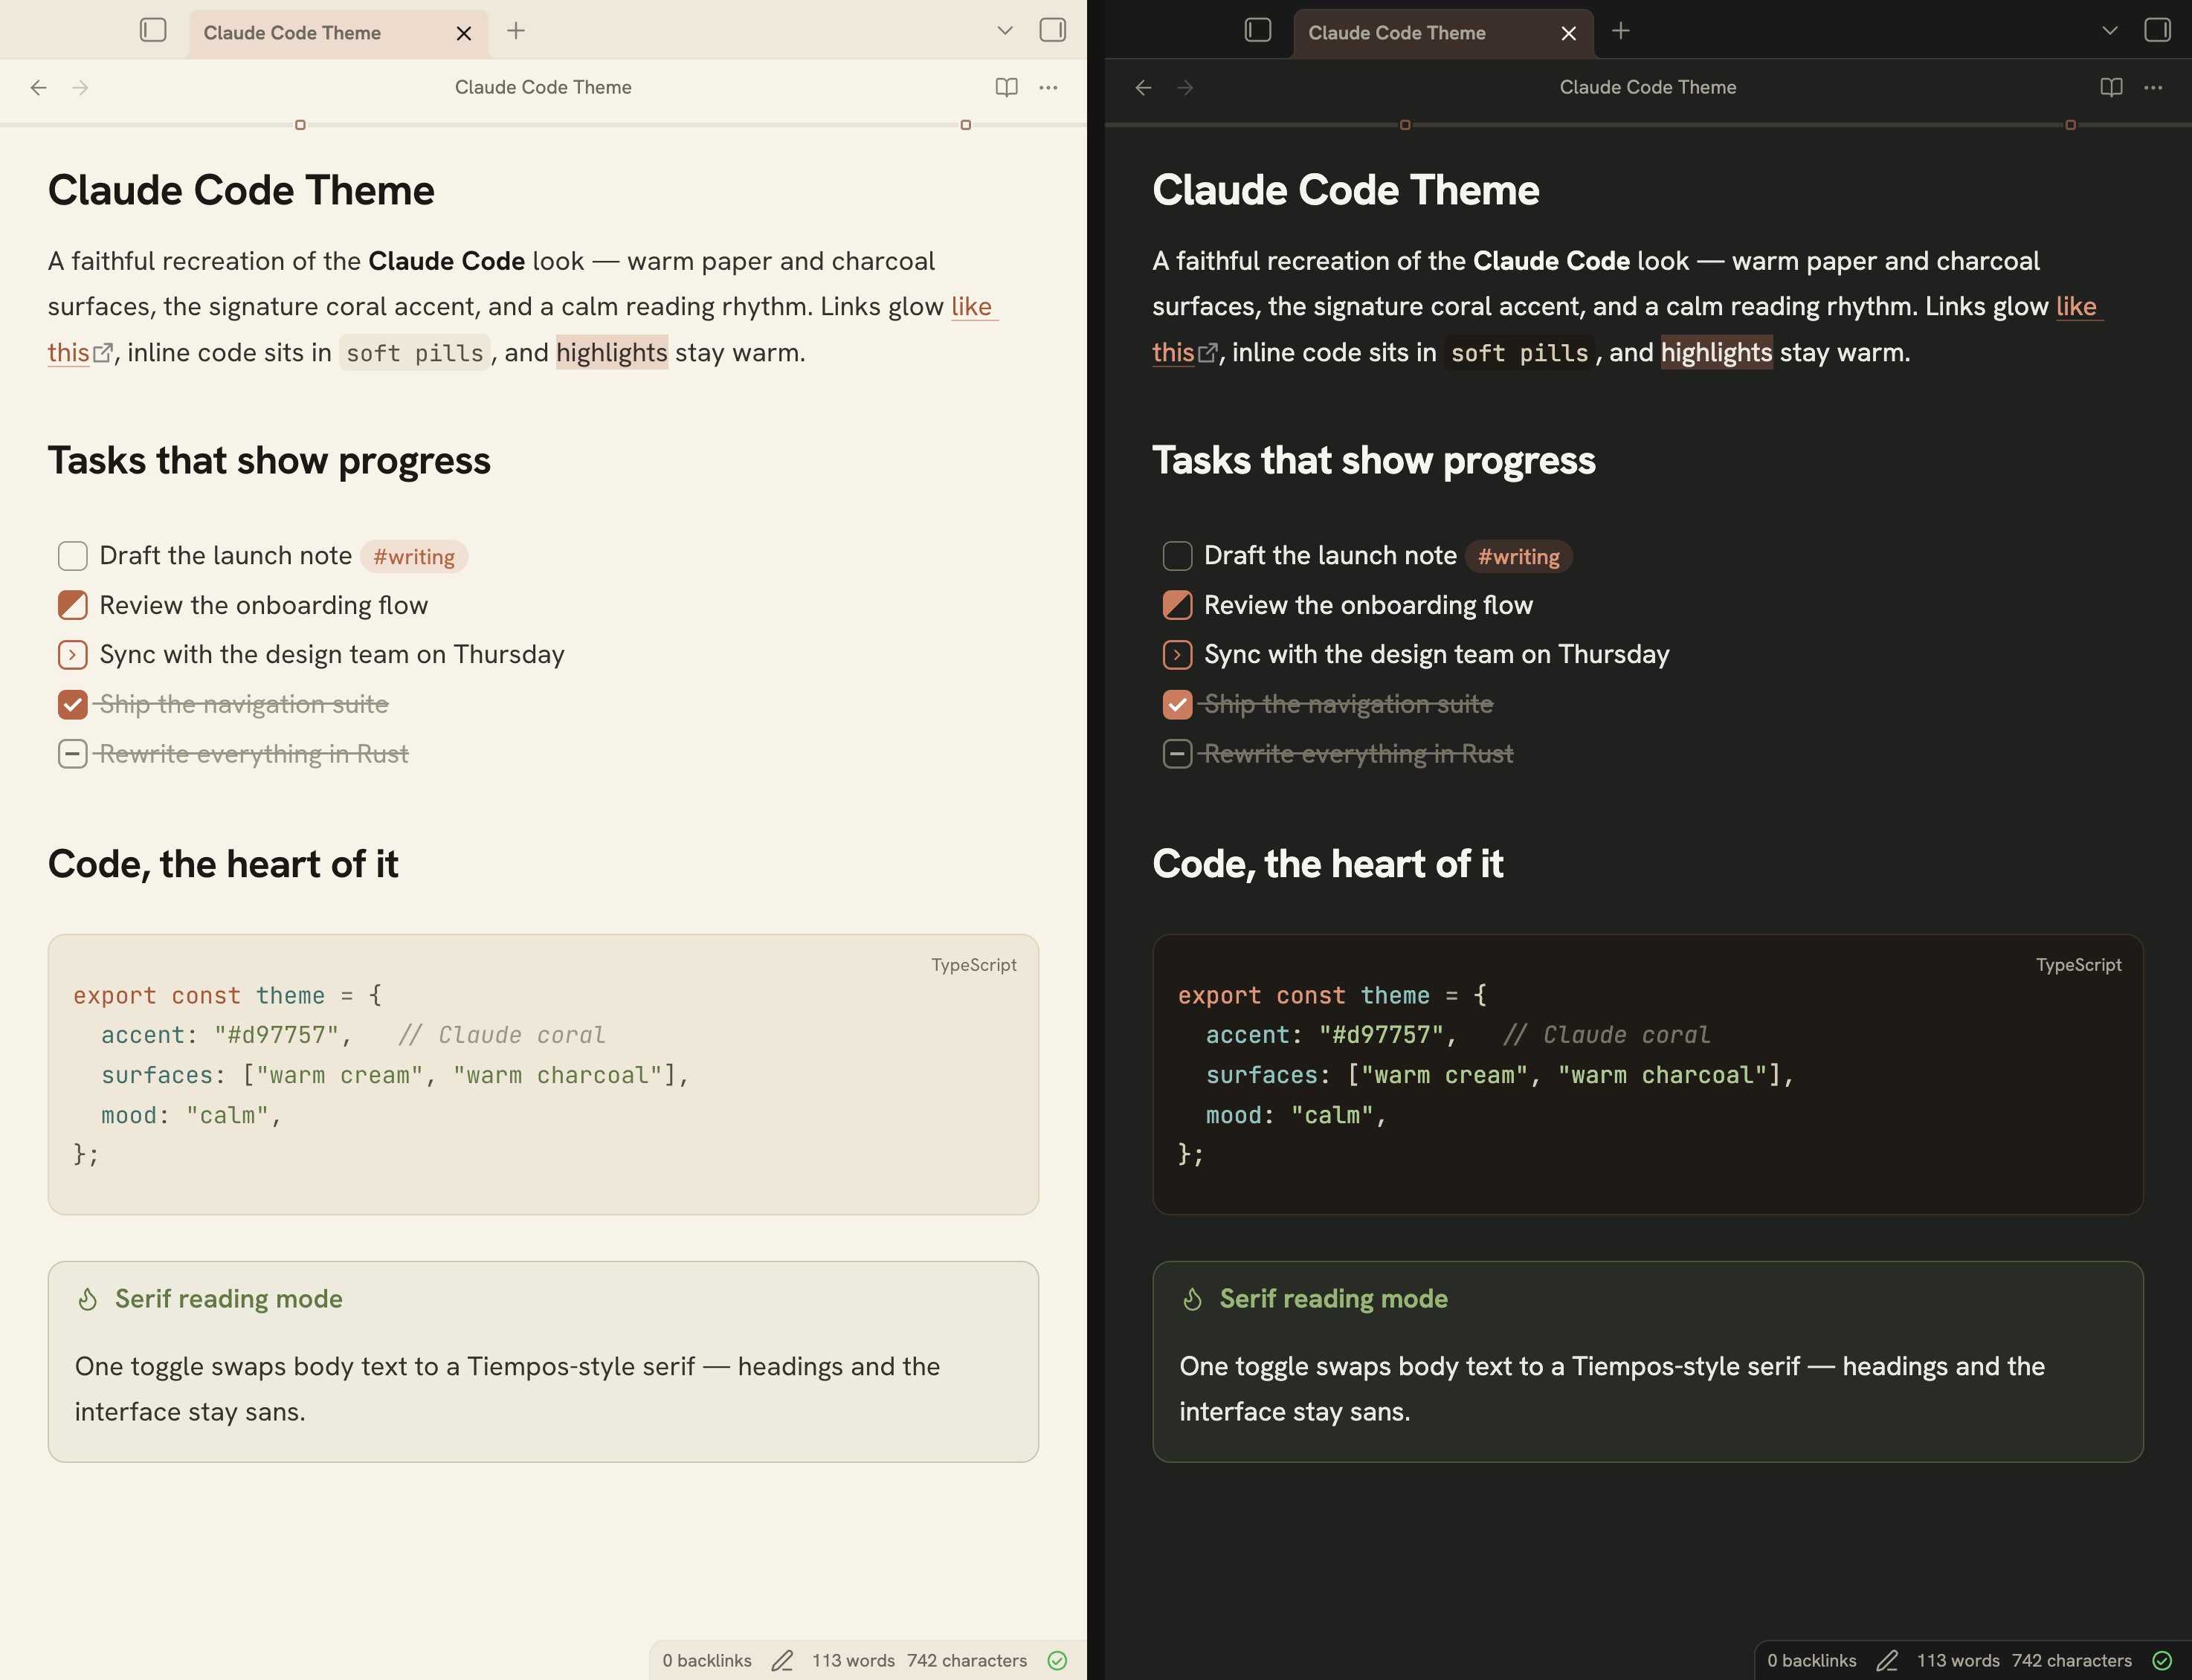The width and height of the screenshot is (2192, 1680).
Task: Open new tab in light window
Action: (x=516, y=31)
